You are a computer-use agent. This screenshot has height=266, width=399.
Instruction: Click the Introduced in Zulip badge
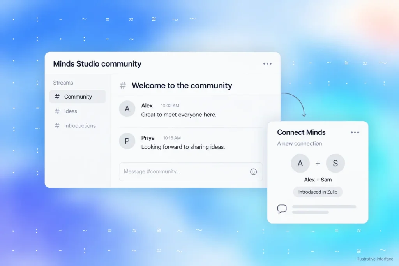click(x=318, y=192)
